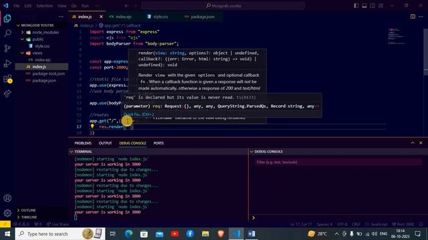The image size is (428, 240).
Task: Open Explorer panel more actions ellipsis
Action: [x=61, y=17]
